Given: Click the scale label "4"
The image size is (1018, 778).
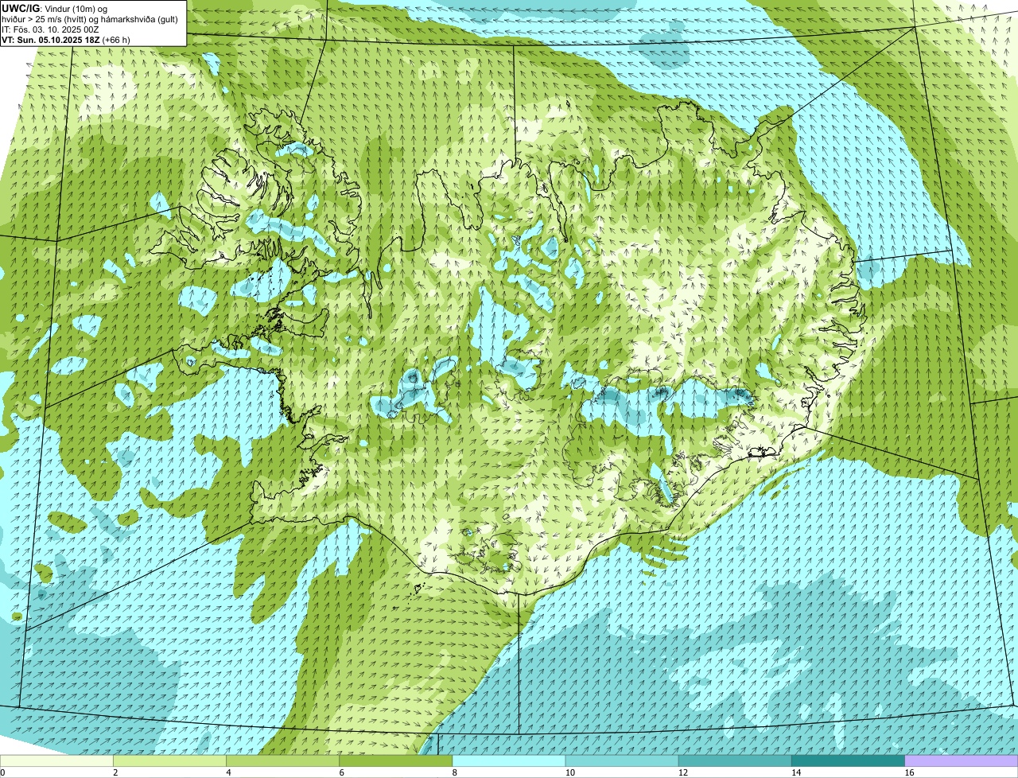Looking at the screenshot, I should coord(228,772).
